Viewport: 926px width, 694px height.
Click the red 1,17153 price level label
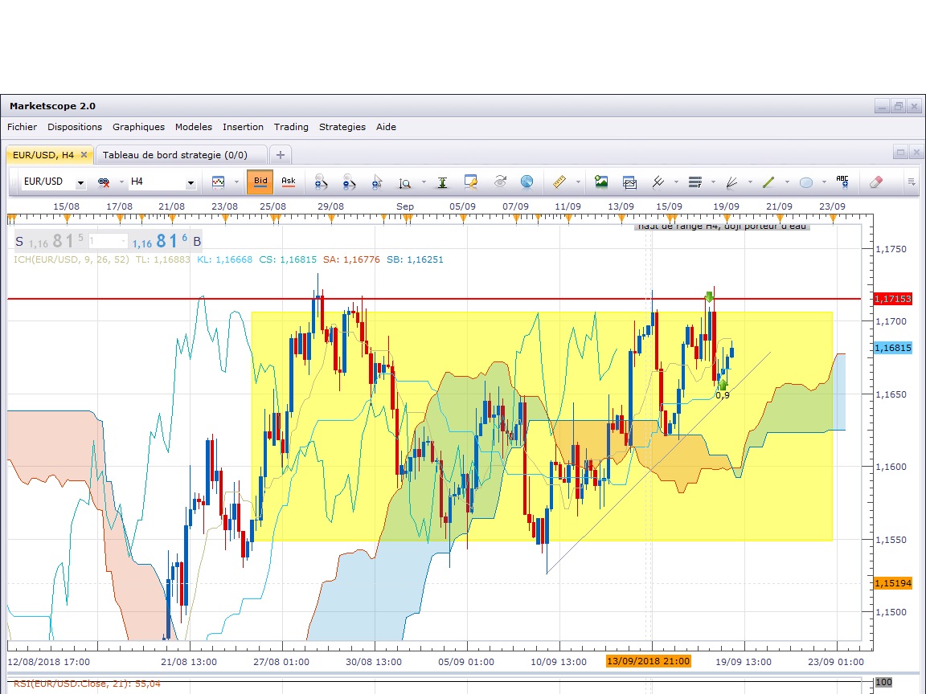tap(892, 299)
